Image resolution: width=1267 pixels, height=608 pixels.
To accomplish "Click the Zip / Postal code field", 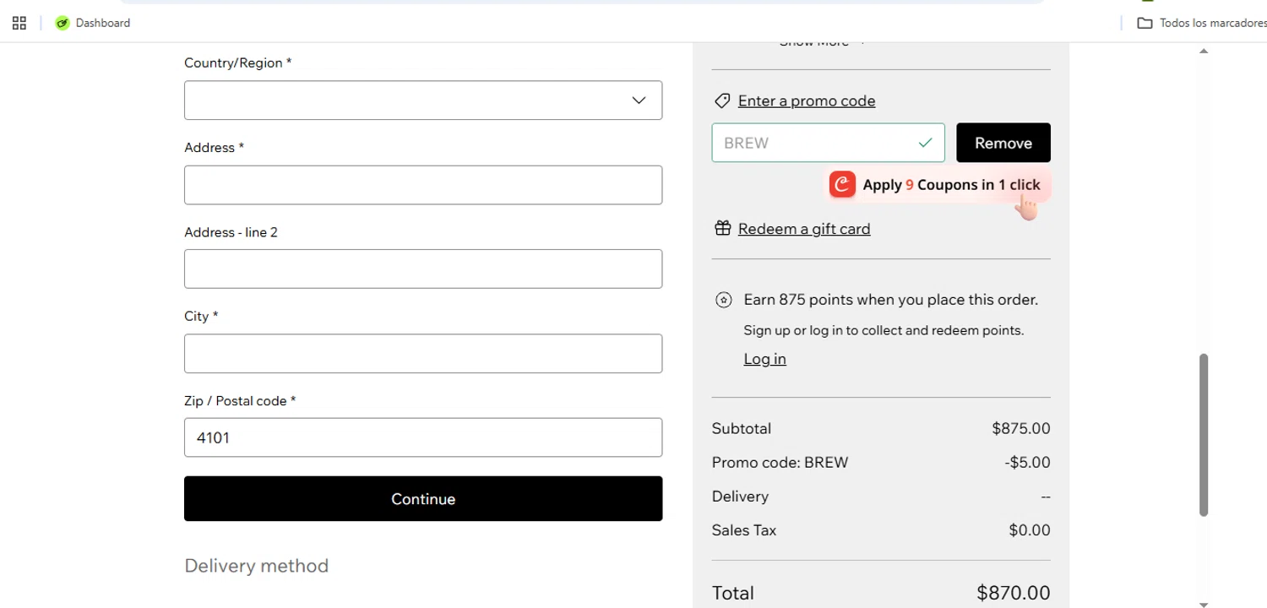I will click(423, 437).
